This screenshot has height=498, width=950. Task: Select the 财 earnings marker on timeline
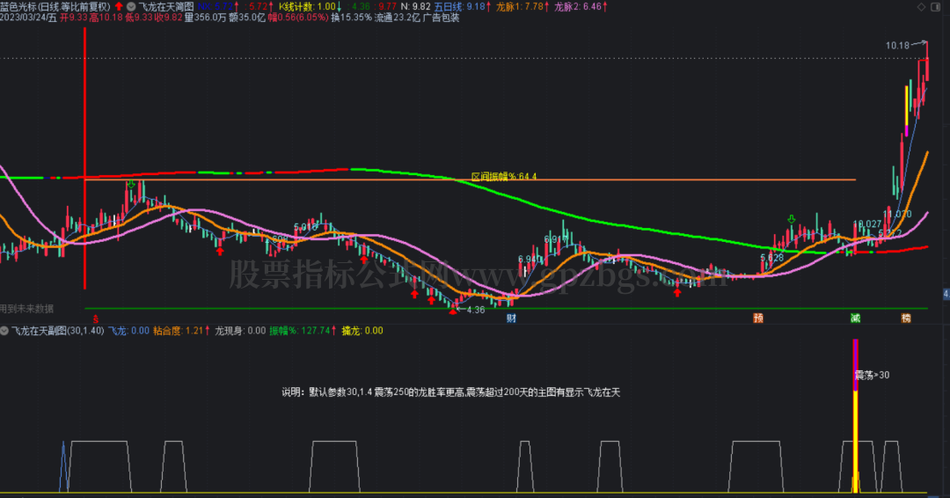point(511,318)
